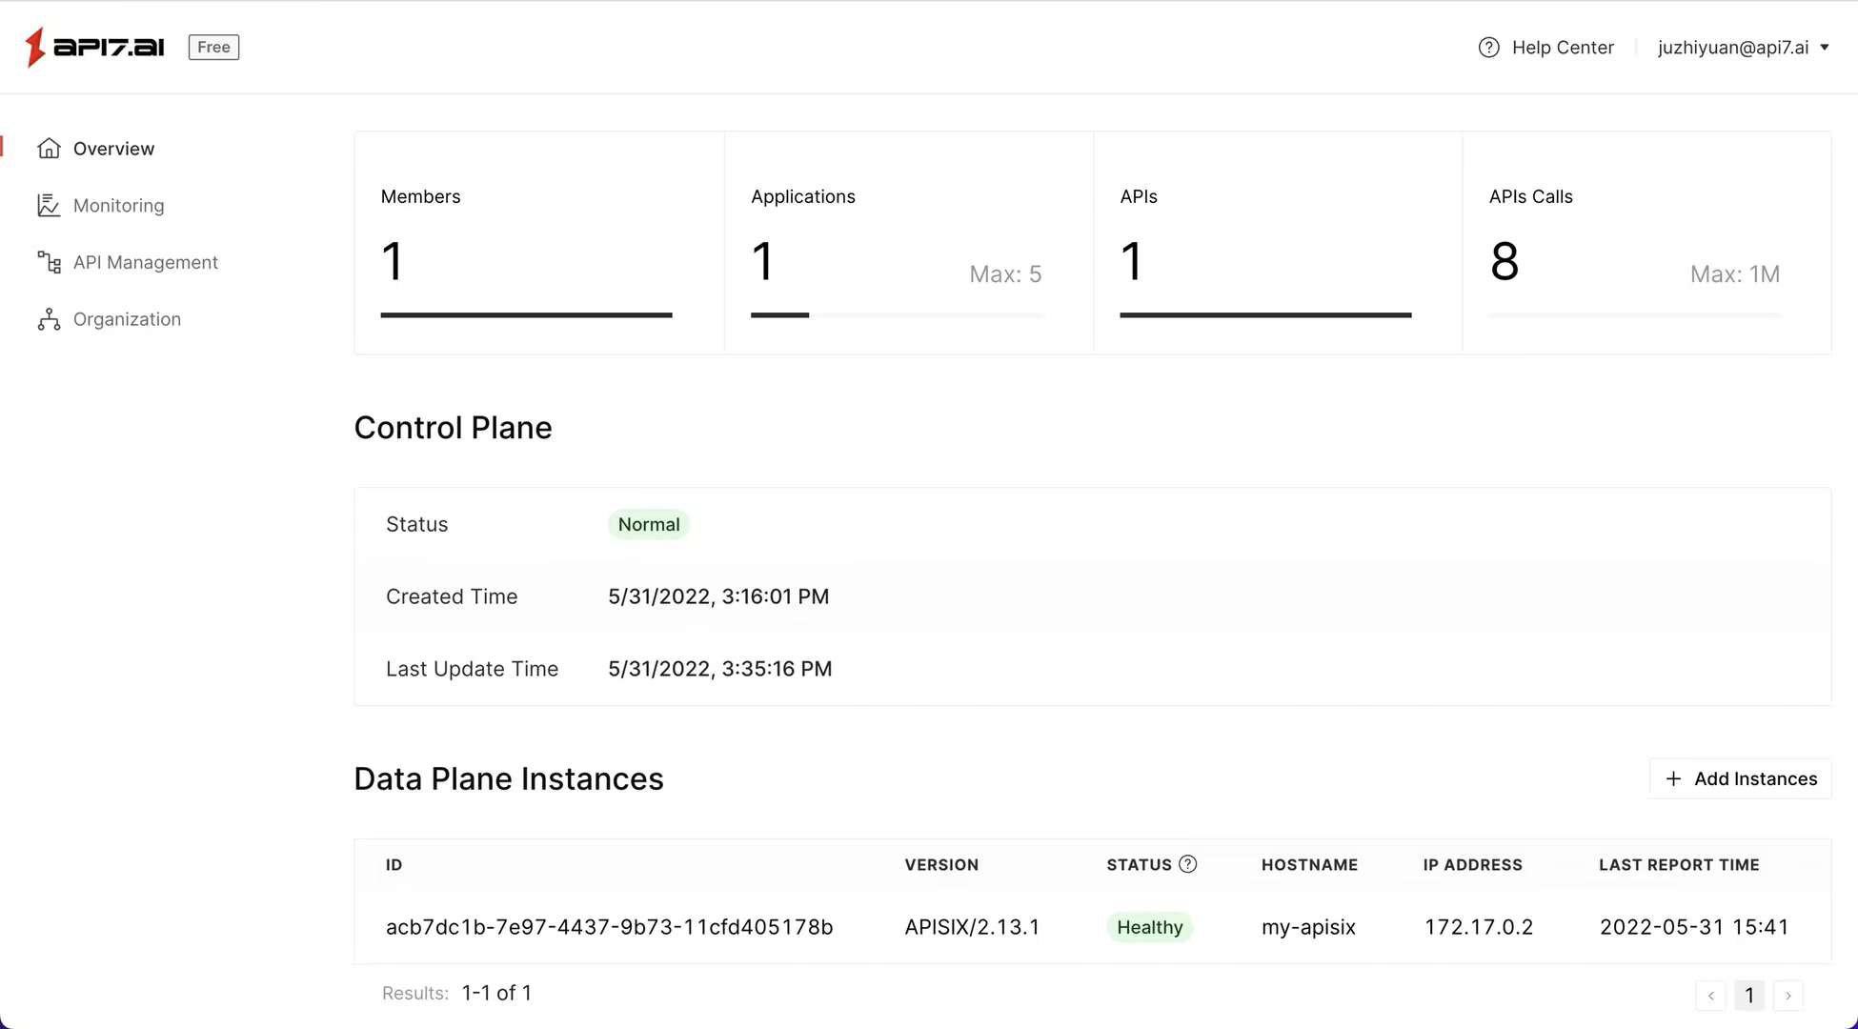
Task: Open the Help Center link
Action: click(x=1562, y=48)
